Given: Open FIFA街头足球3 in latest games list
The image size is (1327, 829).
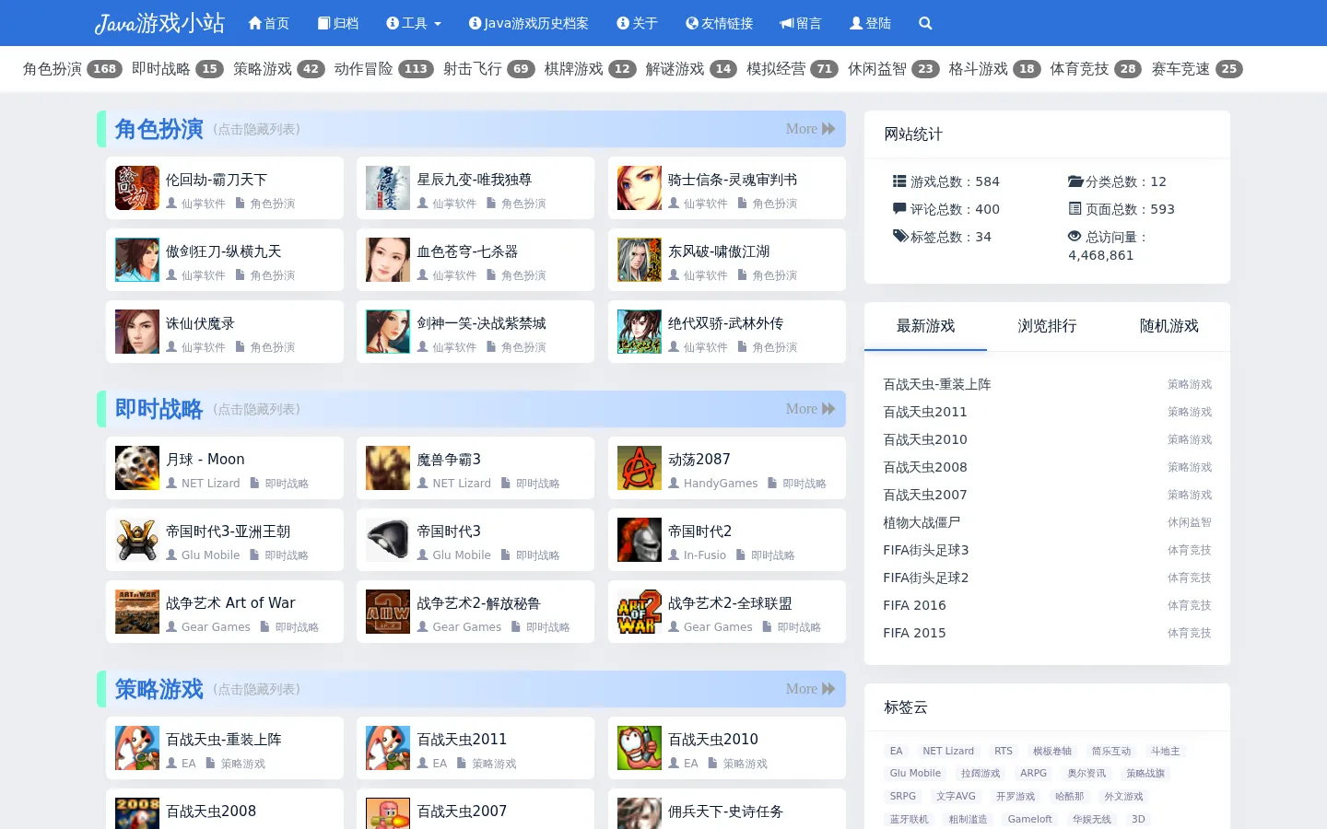Looking at the screenshot, I should pyautogui.click(x=925, y=550).
